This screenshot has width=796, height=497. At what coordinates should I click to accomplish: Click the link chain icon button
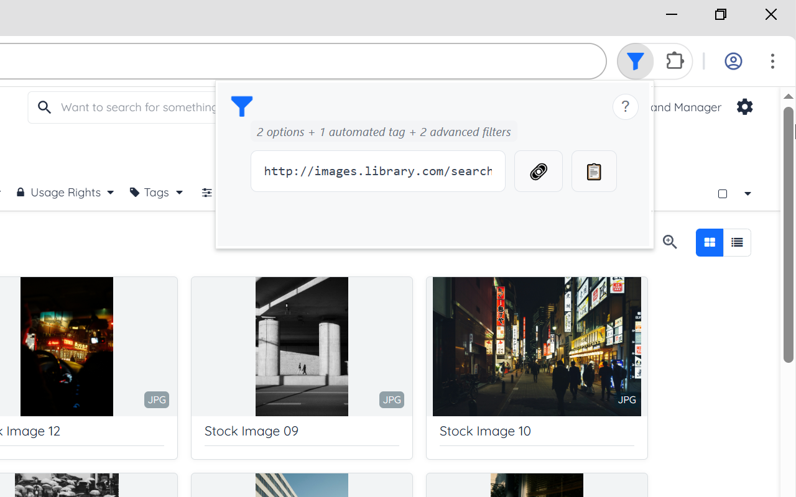538,171
